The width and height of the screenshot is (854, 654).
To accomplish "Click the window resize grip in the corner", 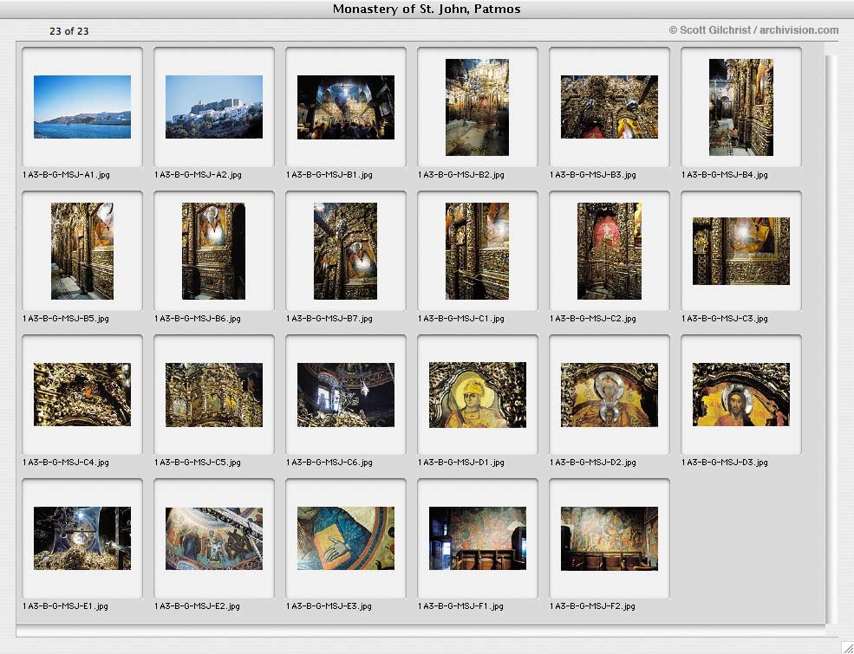I will 847,647.
